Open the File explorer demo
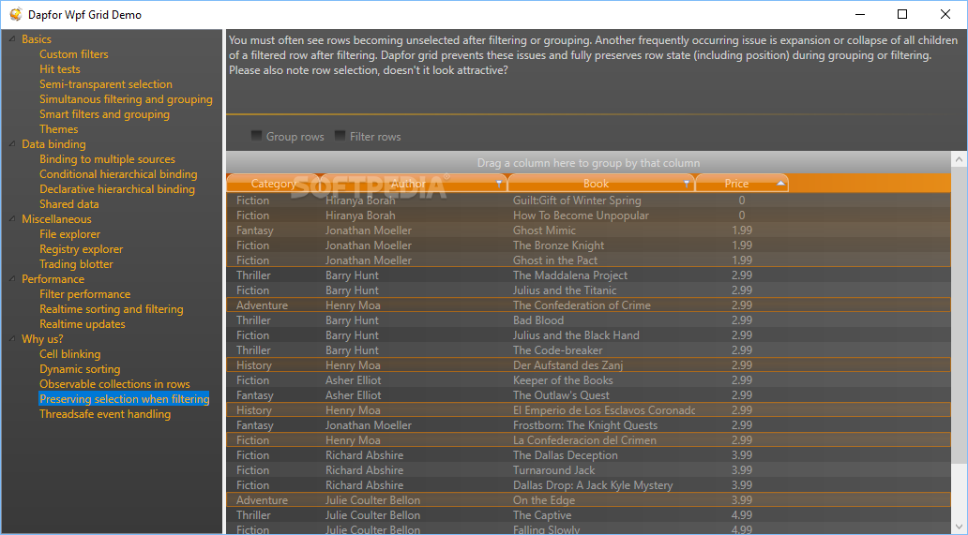 (x=69, y=234)
